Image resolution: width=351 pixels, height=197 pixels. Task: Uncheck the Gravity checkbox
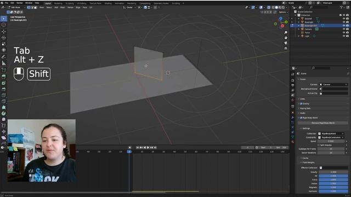click(301, 103)
